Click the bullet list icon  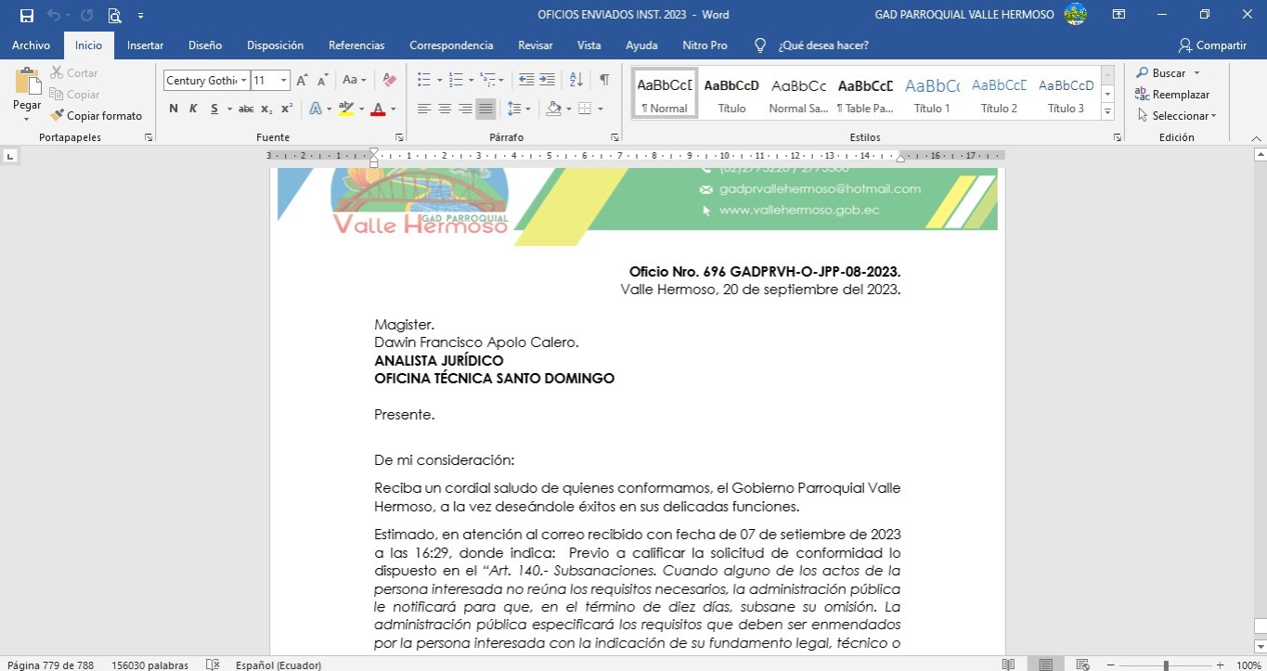pos(423,81)
